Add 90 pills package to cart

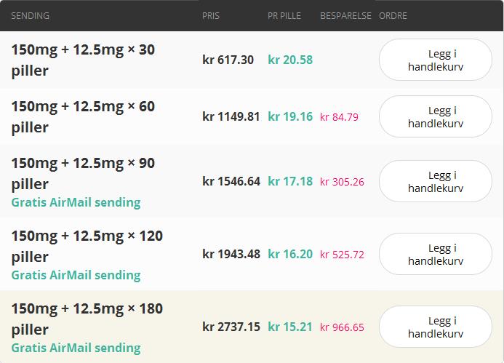435,181
